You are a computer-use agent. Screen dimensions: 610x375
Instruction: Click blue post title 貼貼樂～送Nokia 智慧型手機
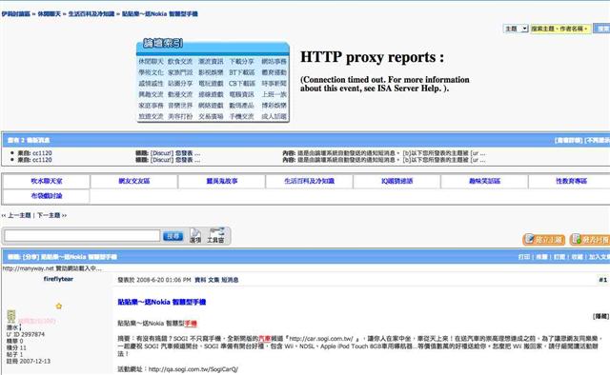click(x=162, y=302)
